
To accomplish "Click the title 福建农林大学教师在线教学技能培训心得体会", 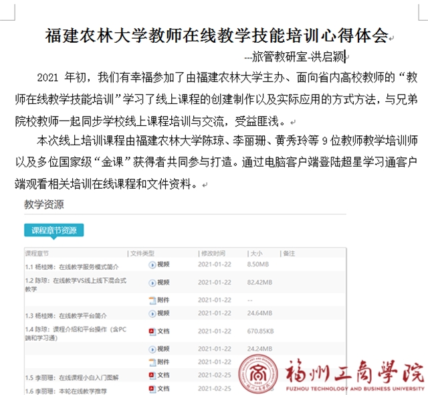I will point(217,35).
